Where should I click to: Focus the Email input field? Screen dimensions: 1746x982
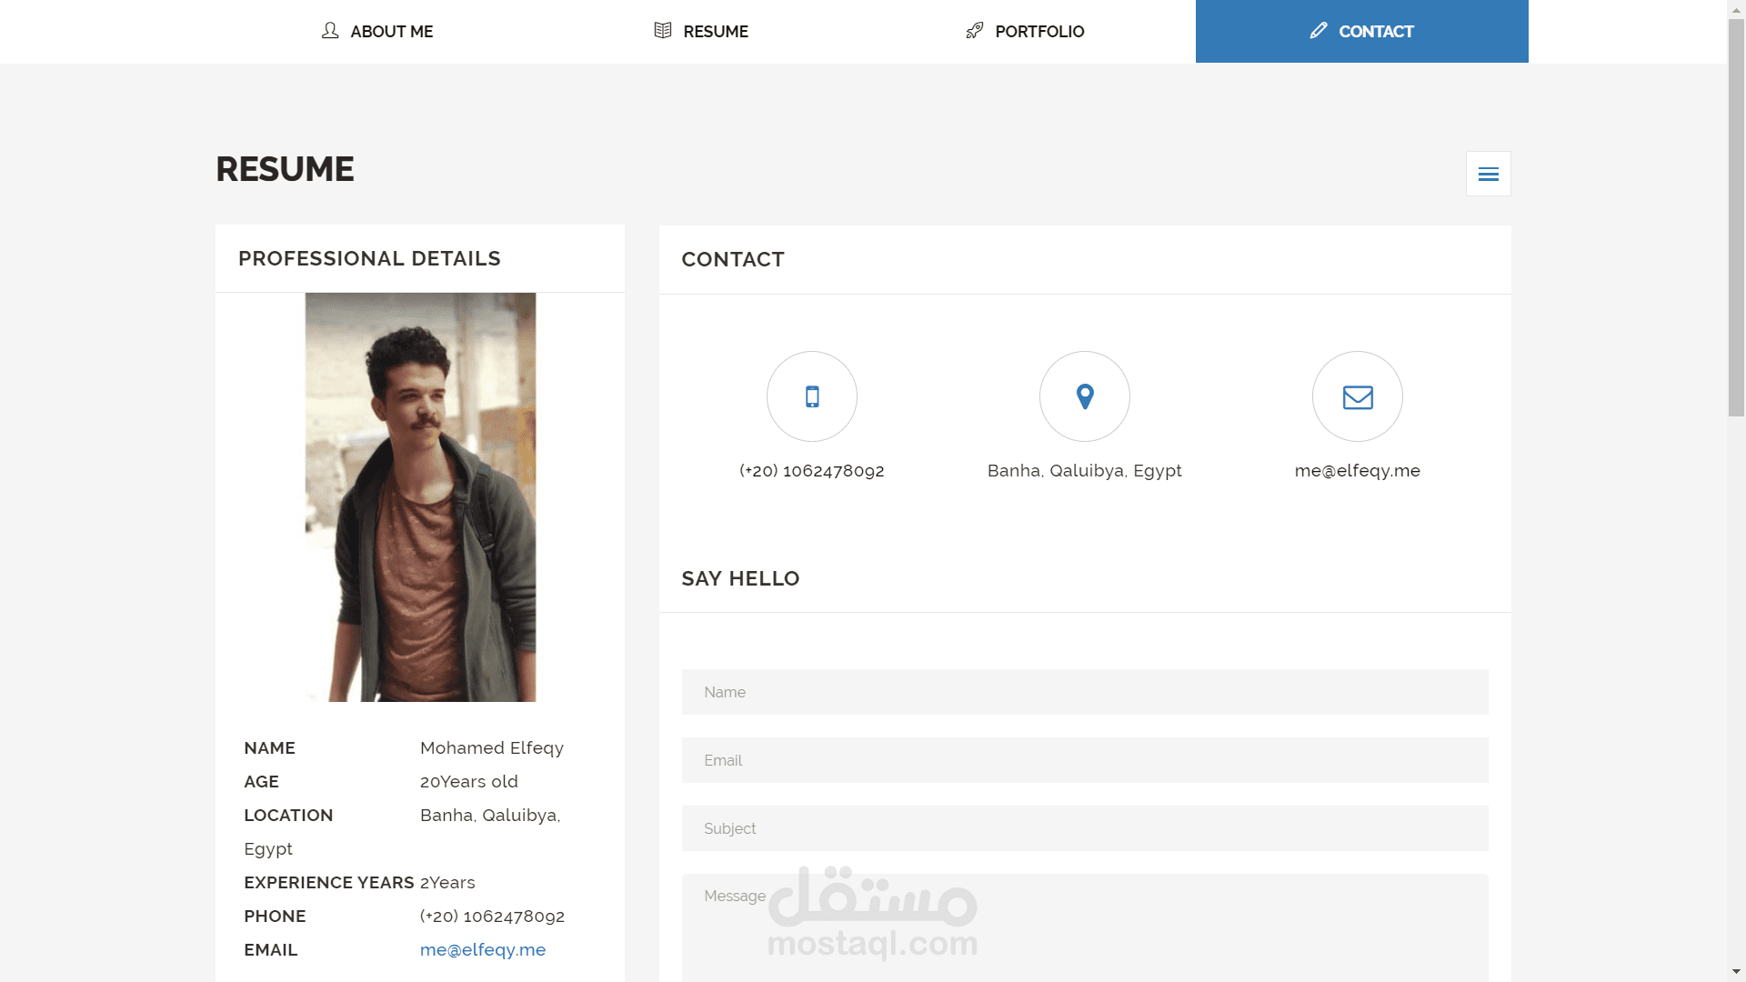click(1085, 760)
